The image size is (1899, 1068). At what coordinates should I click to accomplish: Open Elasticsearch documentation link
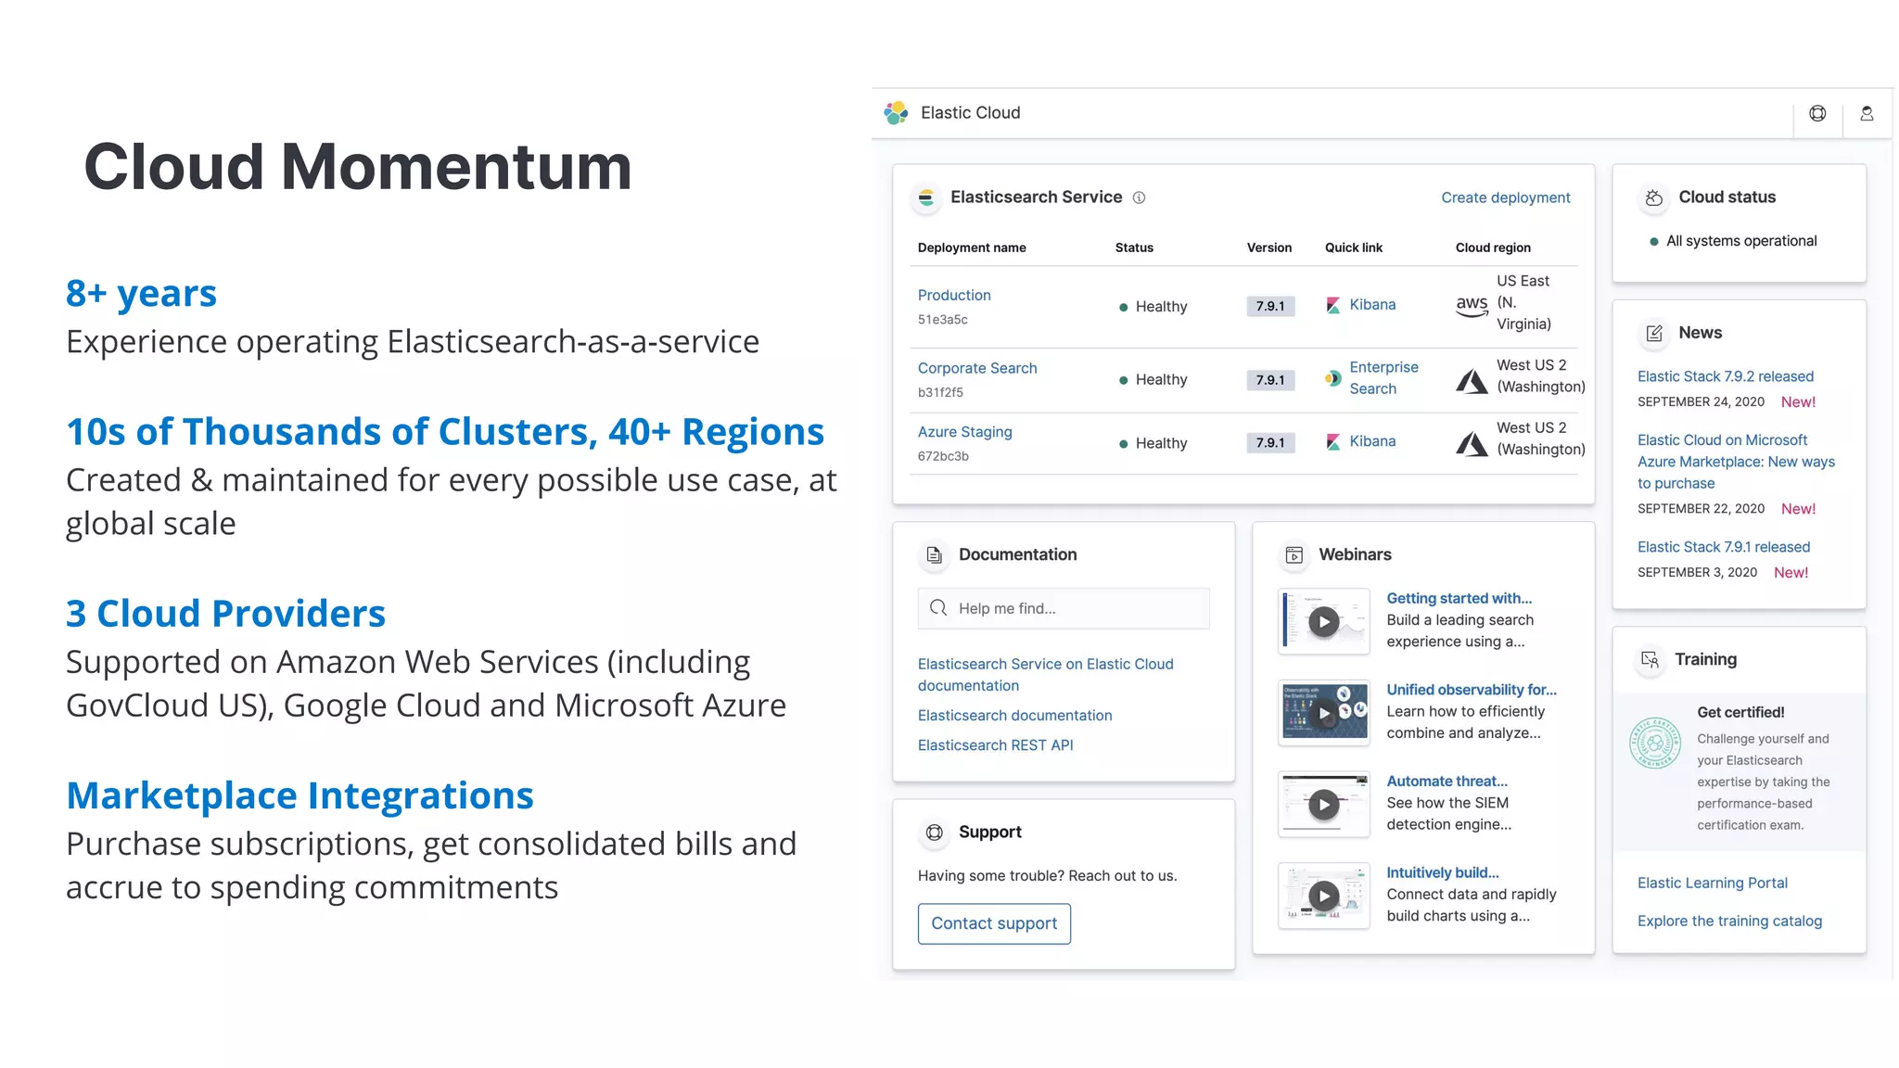click(1014, 716)
